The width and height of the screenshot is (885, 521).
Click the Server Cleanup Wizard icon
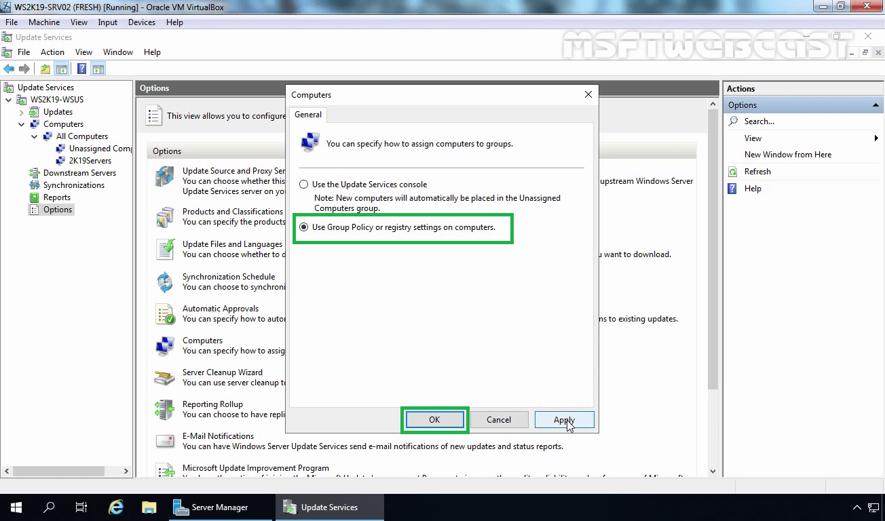pyautogui.click(x=164, y=377)
